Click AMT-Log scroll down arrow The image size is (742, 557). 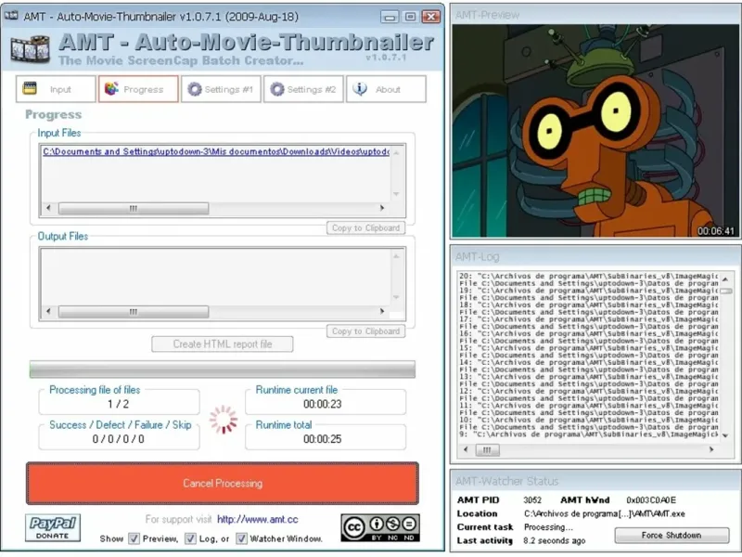725,435
